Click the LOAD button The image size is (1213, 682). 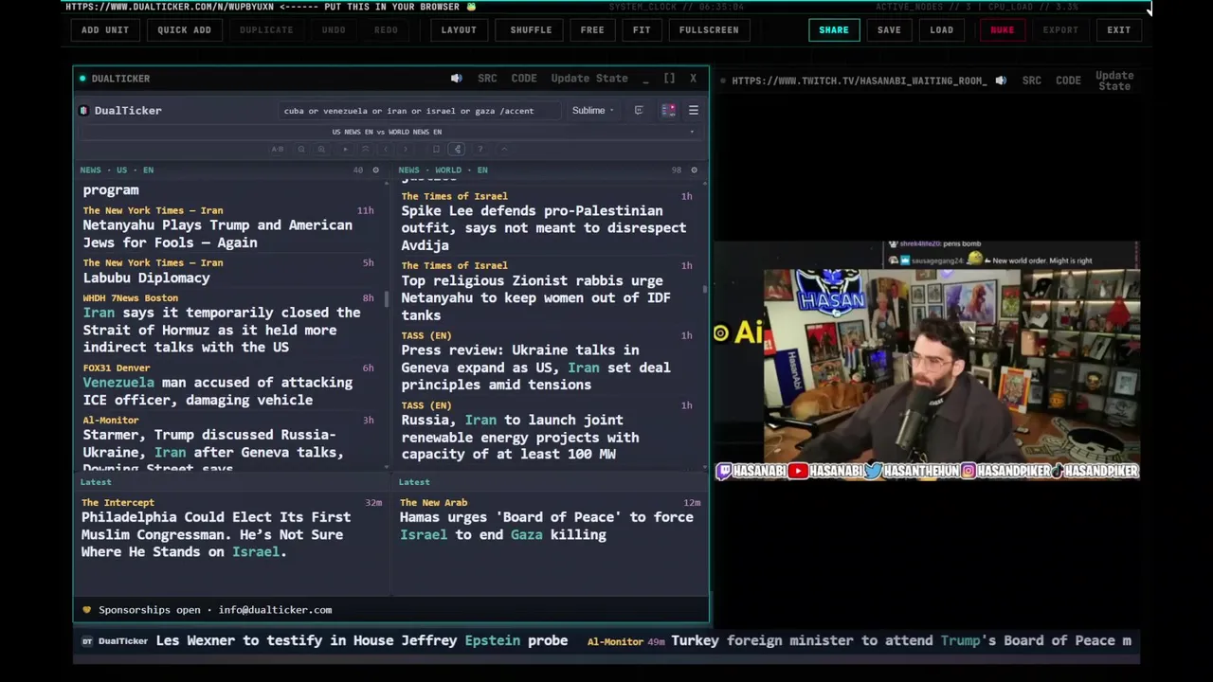pos(942,30)
